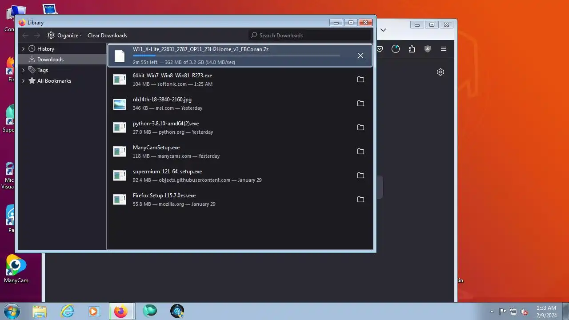Open taskbar clock showing 1:33 AM
Viewport: 569px width, 320px height.
tap(546, 312)
